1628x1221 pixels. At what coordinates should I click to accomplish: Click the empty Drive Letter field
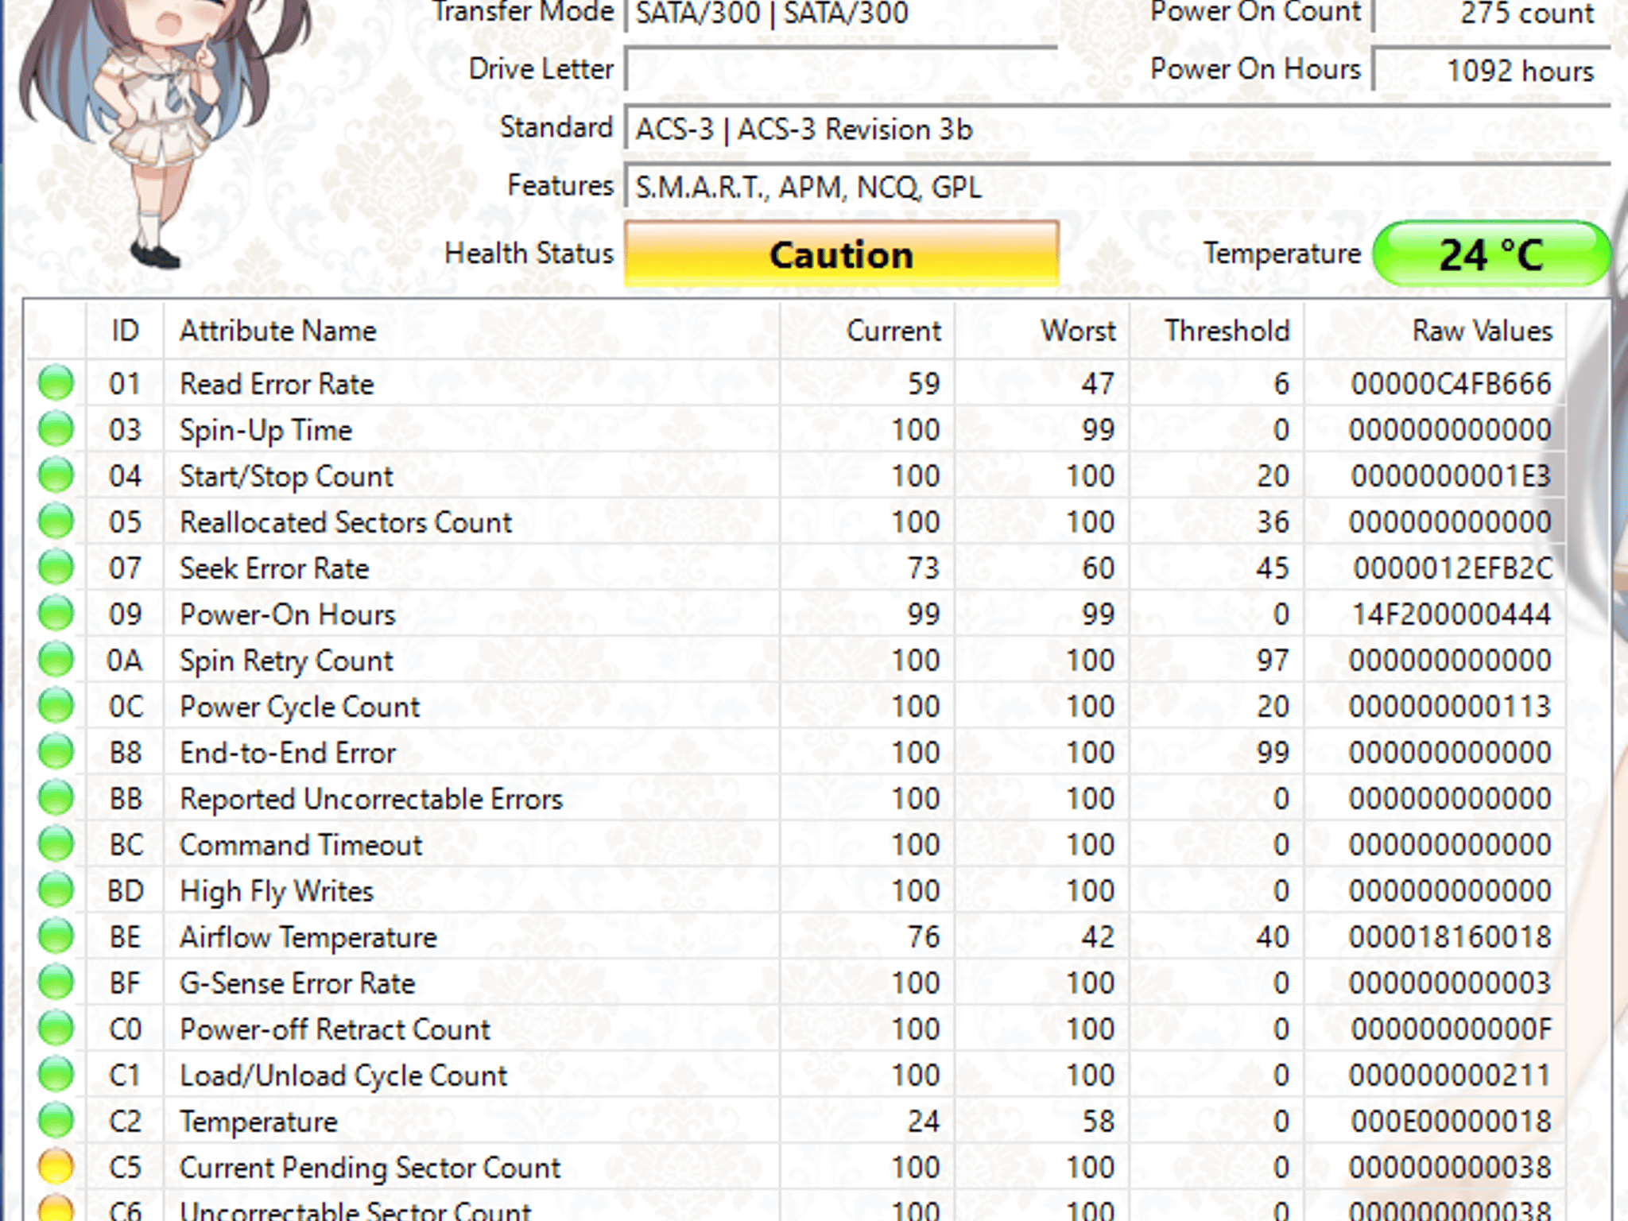point(841,70)
